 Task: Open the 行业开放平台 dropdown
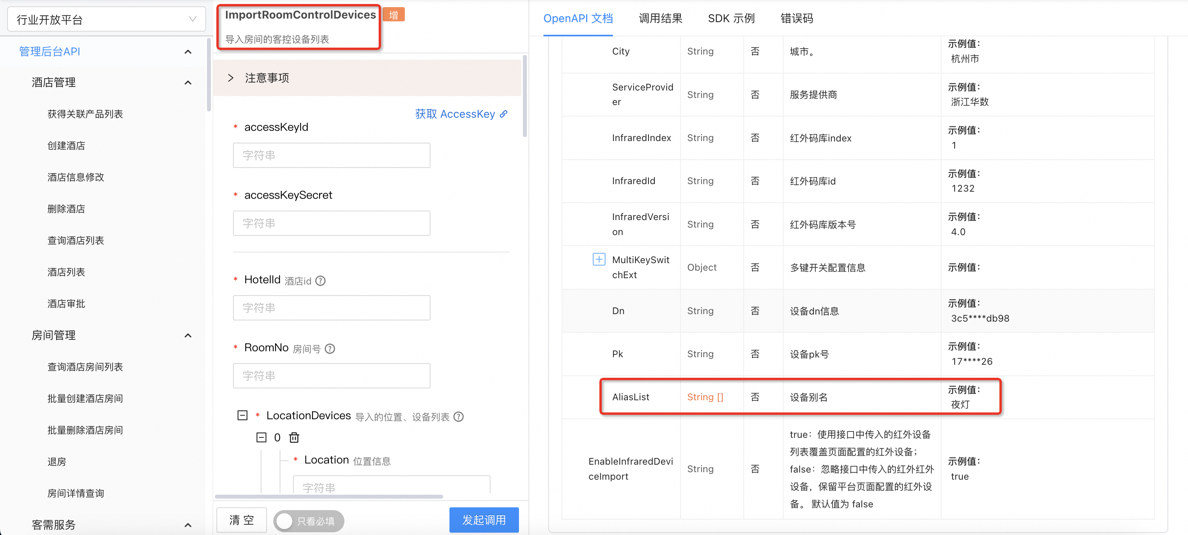click(x=107, y=19)
